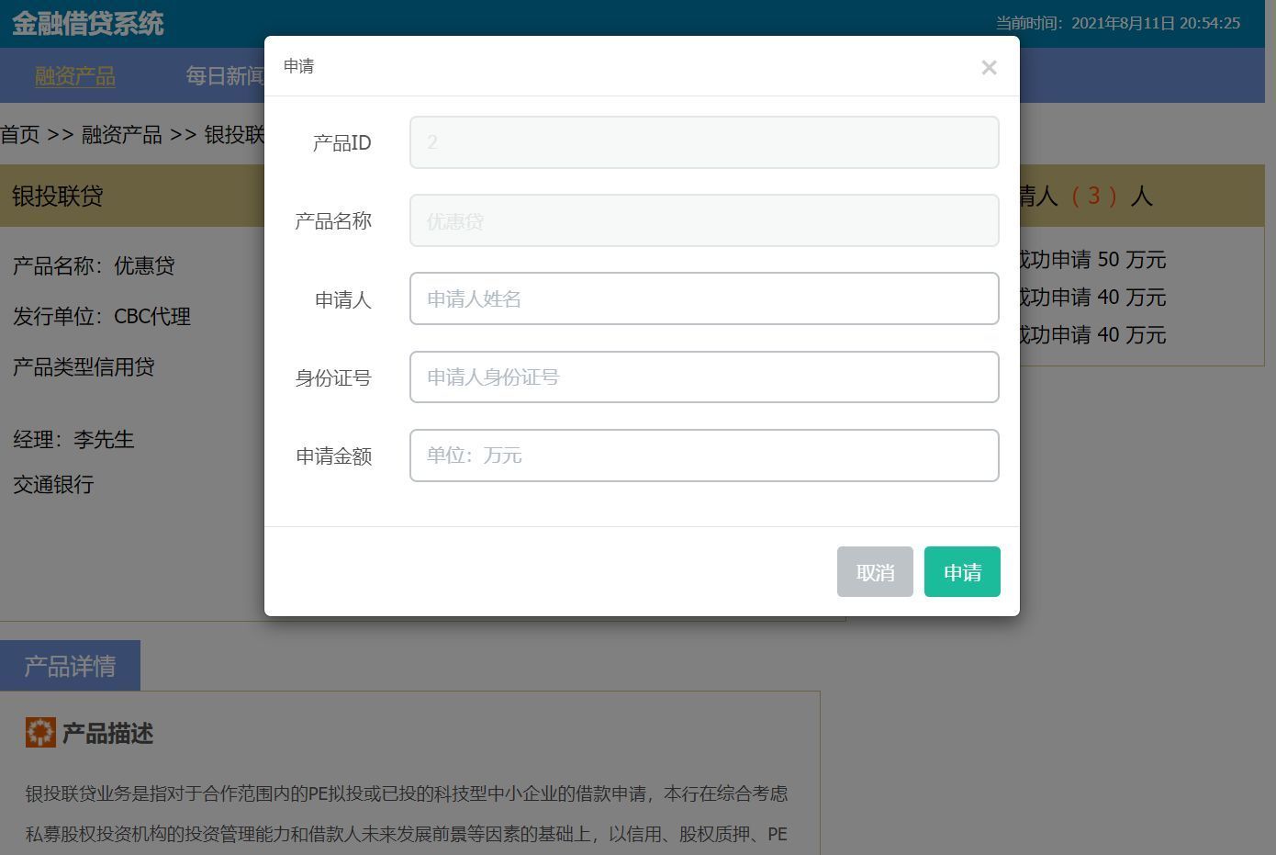Image resolution: width=1276 pixels, height=855 pixels.
Task: Open the 融资产品 nav tab
Action: coord(75,76)
